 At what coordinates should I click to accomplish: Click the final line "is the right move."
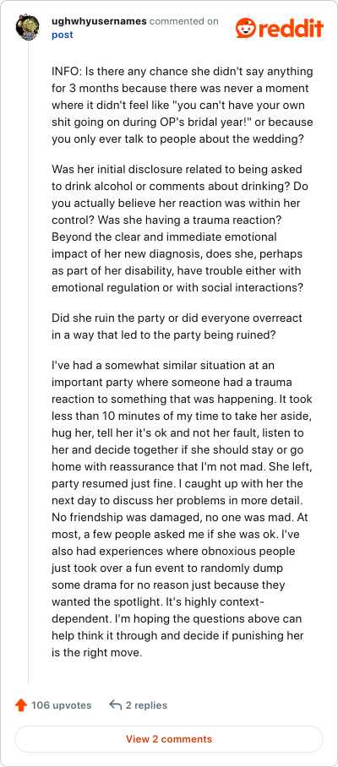pos(96,652)
